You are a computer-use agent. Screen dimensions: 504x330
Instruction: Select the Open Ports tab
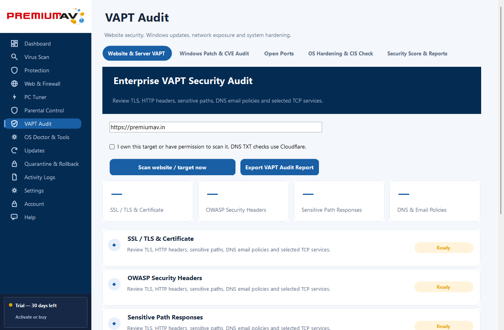(279, 53)
